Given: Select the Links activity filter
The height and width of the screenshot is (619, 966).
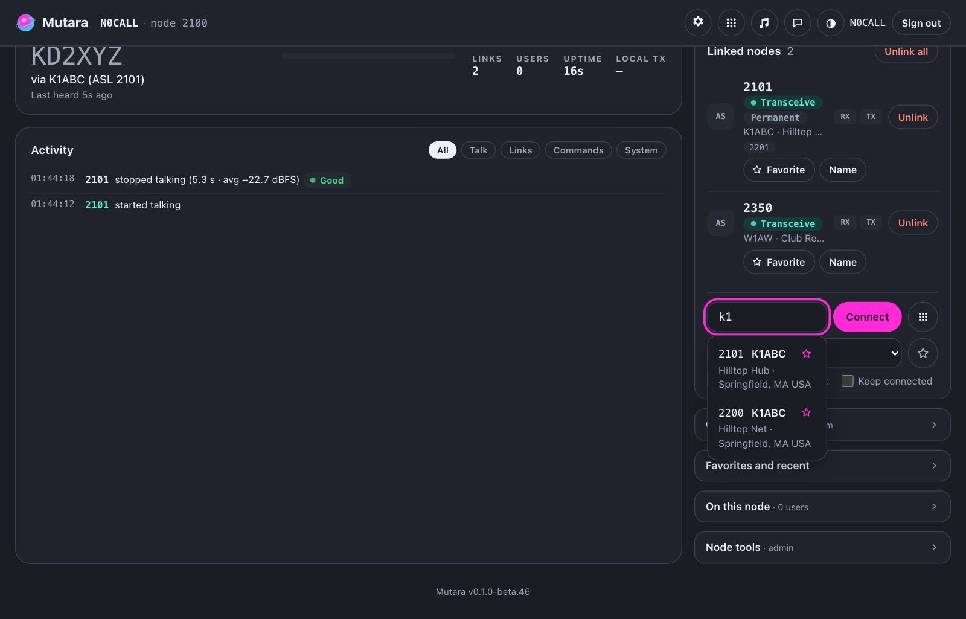Looking at the screenshot, I should 520,150.
